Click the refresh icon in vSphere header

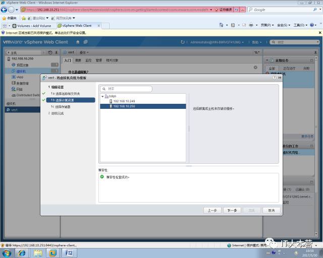pyautogui.click(x=183, y=42)
